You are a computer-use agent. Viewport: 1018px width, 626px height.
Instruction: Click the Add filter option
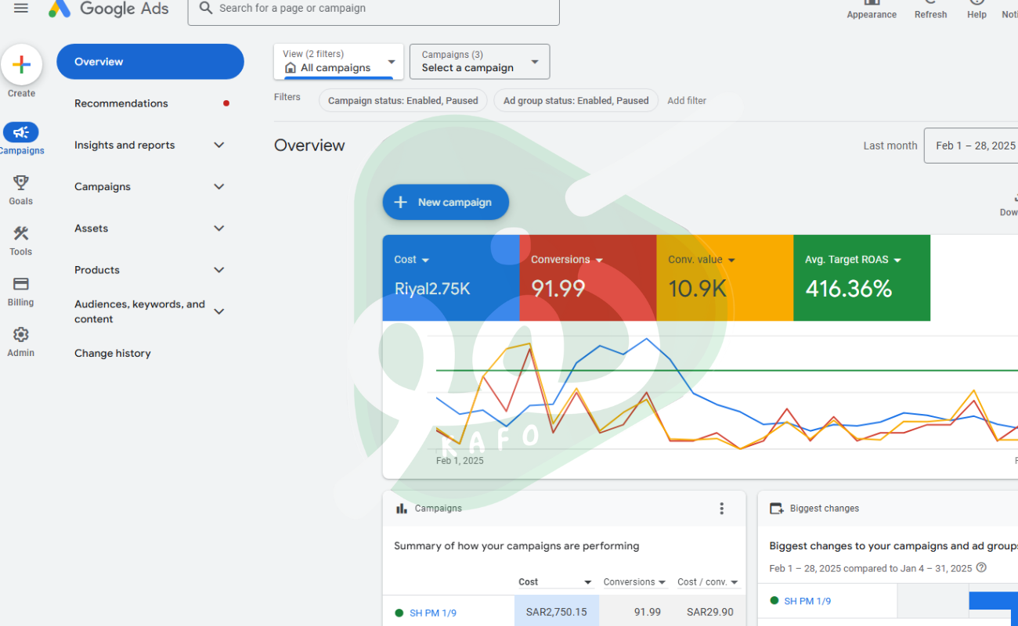click(x=686, y=101)
